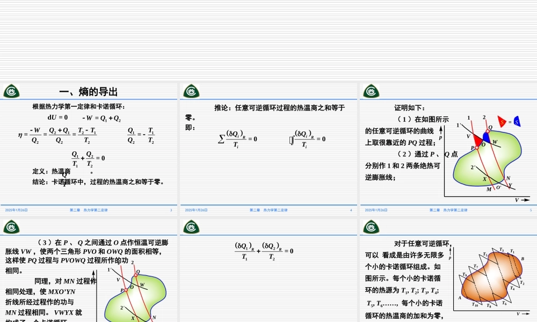This screenshot has height=322, width=537.
Task: Click the footer text 第二章 热力学第二定律 on slide 3
Action: 90,210
